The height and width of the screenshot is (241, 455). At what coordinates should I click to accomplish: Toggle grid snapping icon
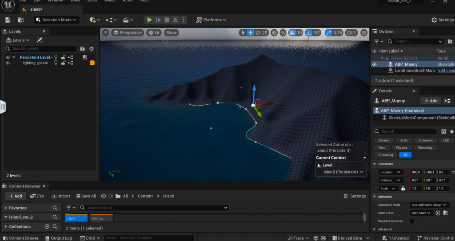click(x=292, y=33)
